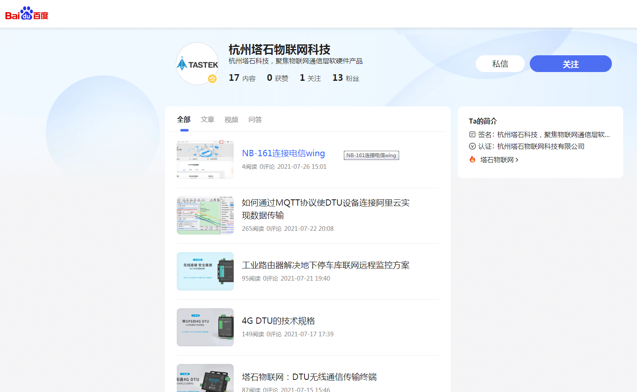Click the profile tagline under the name
Viewport: 637px width, 392px height.
(x=296, y=61)
